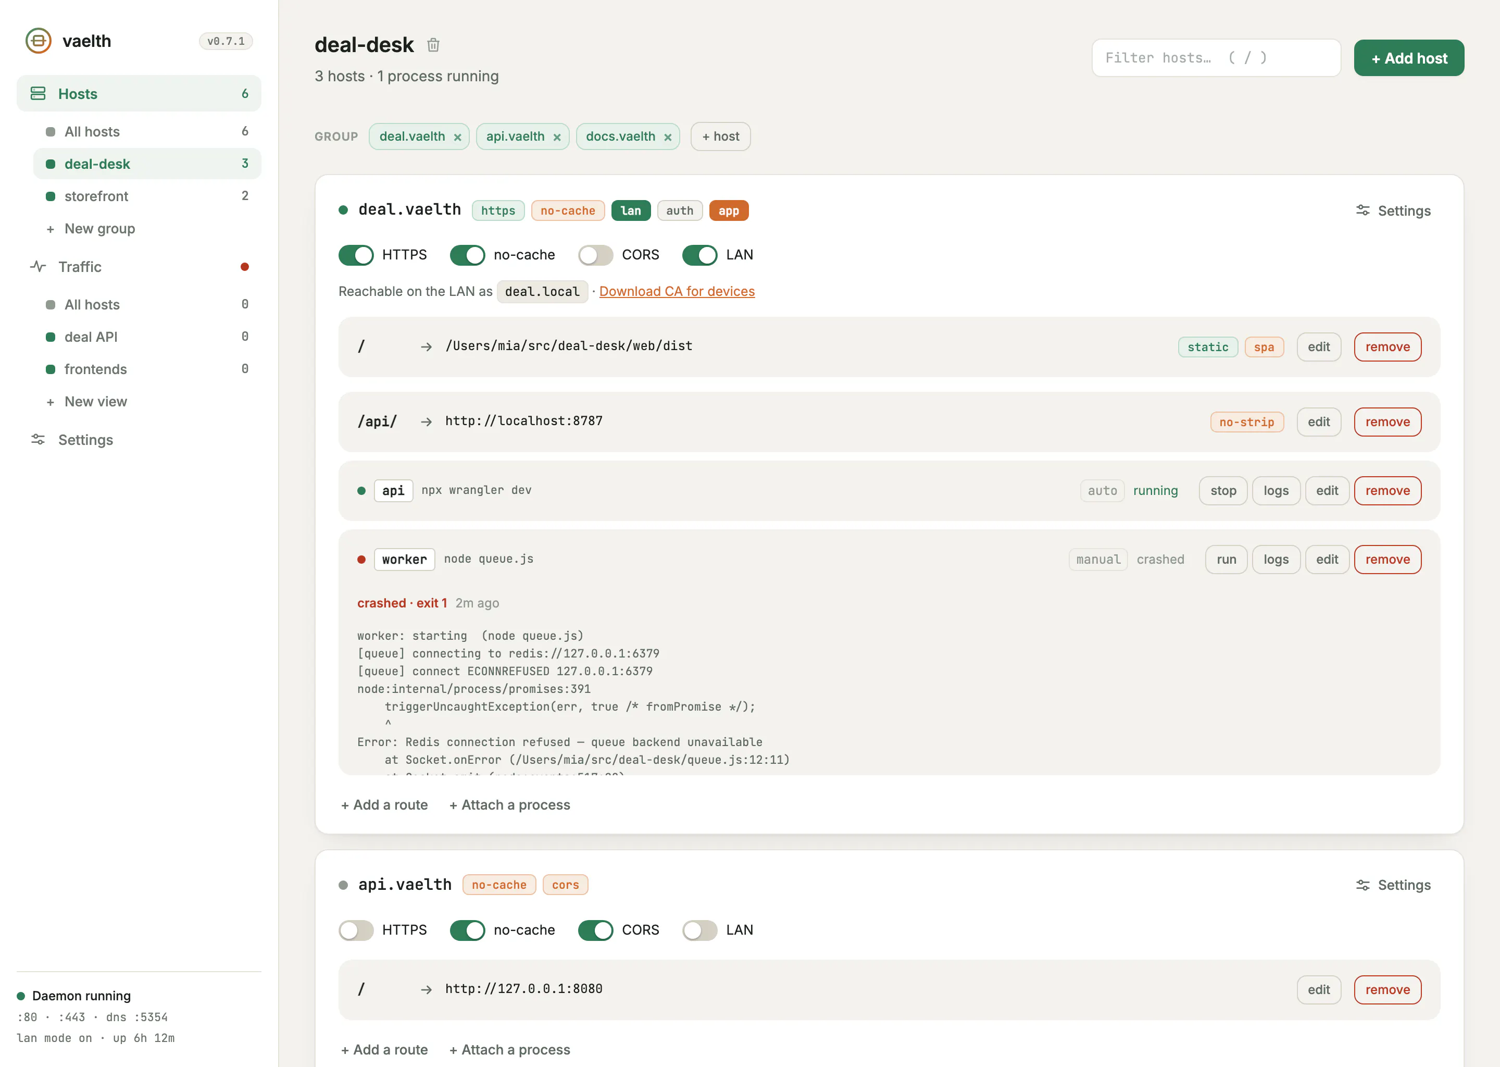Run the crashed worker process
Image resolution: width=1500 pixels, height=1067 pixels.
[1226, 560]
